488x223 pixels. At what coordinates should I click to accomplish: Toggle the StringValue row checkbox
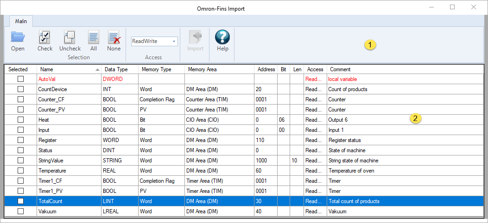(x=20, y=160)
